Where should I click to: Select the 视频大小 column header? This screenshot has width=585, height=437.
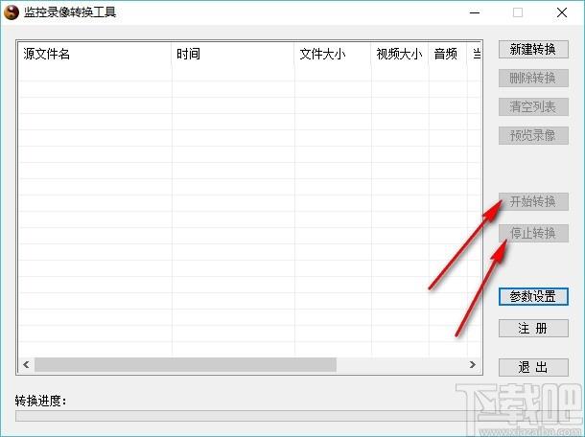(400, 54)
